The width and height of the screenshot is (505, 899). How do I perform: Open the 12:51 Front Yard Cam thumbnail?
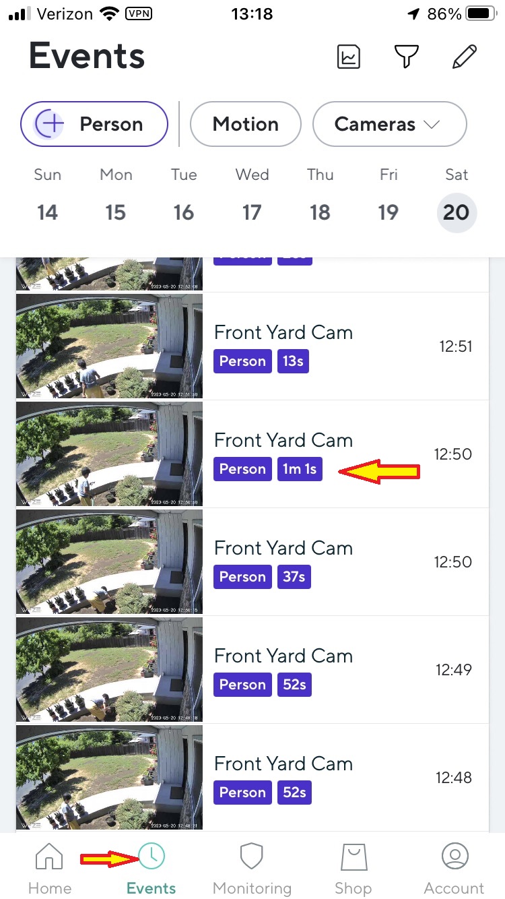click(x=109, y=346)
